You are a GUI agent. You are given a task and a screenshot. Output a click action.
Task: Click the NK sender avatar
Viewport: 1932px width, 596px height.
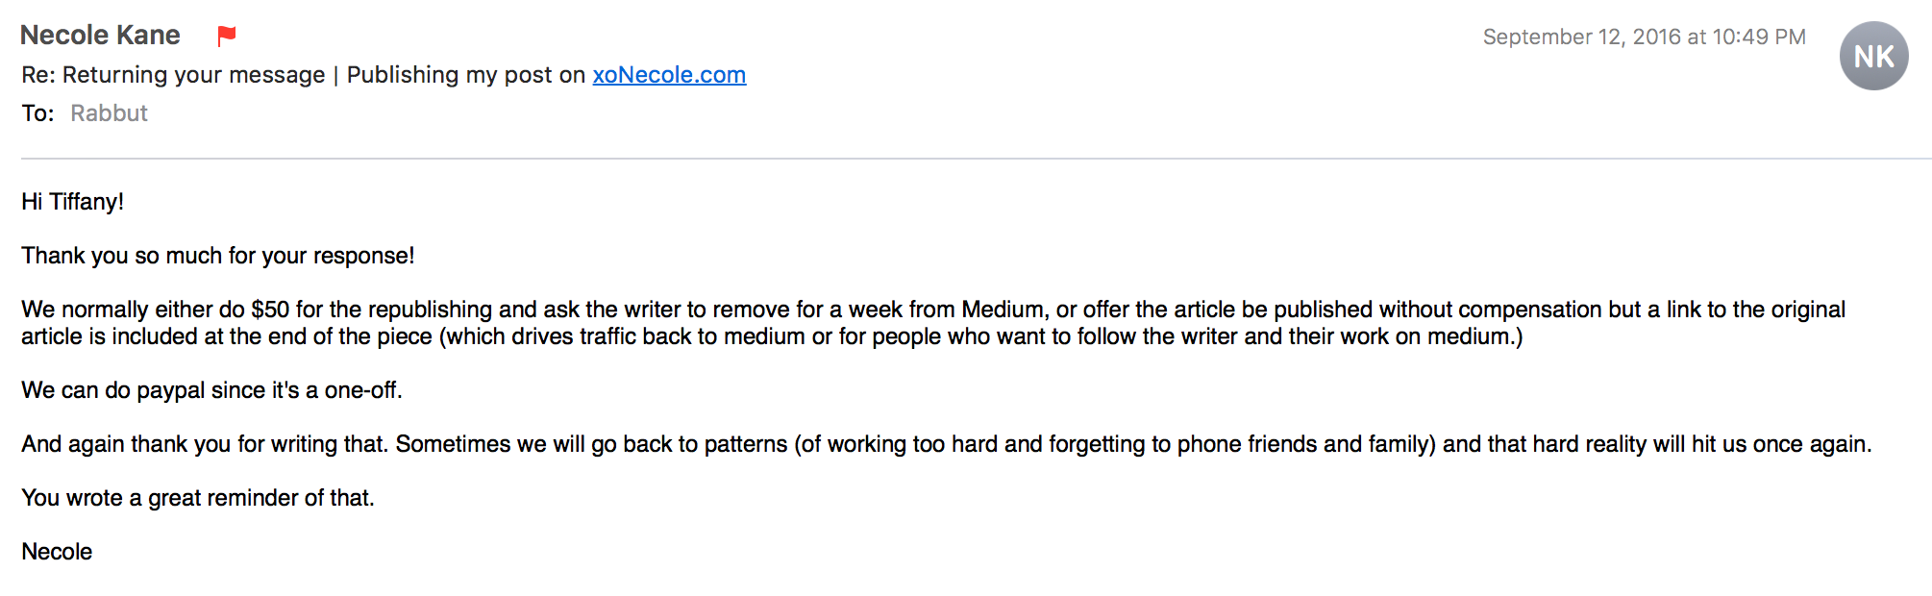(x=1873, y=56)
